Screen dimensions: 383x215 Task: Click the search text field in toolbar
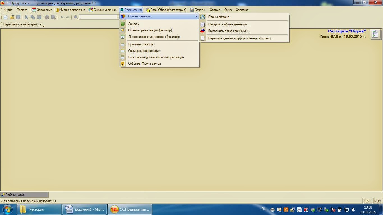(98, 17)
